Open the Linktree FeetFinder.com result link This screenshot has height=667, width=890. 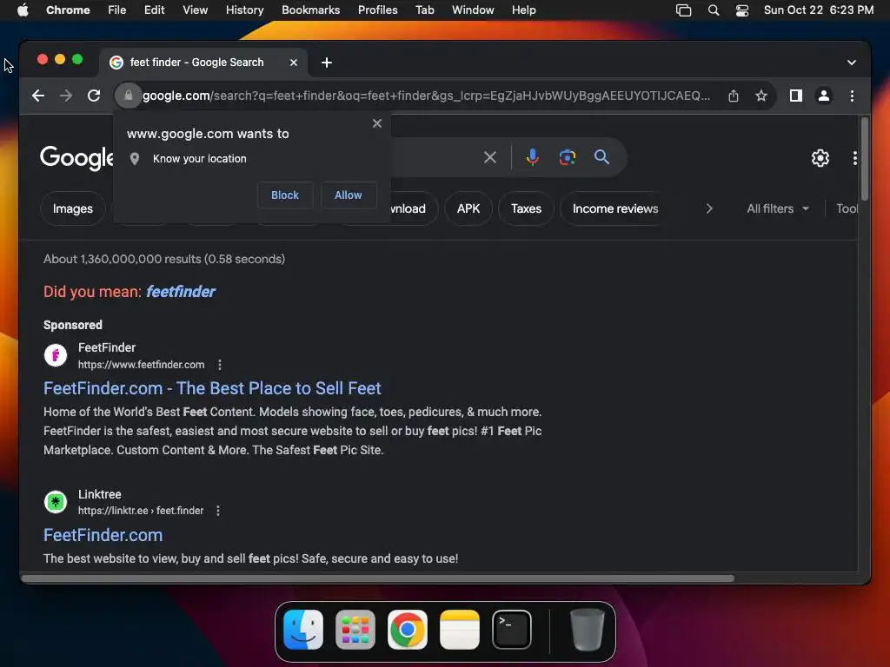(103, 535)
